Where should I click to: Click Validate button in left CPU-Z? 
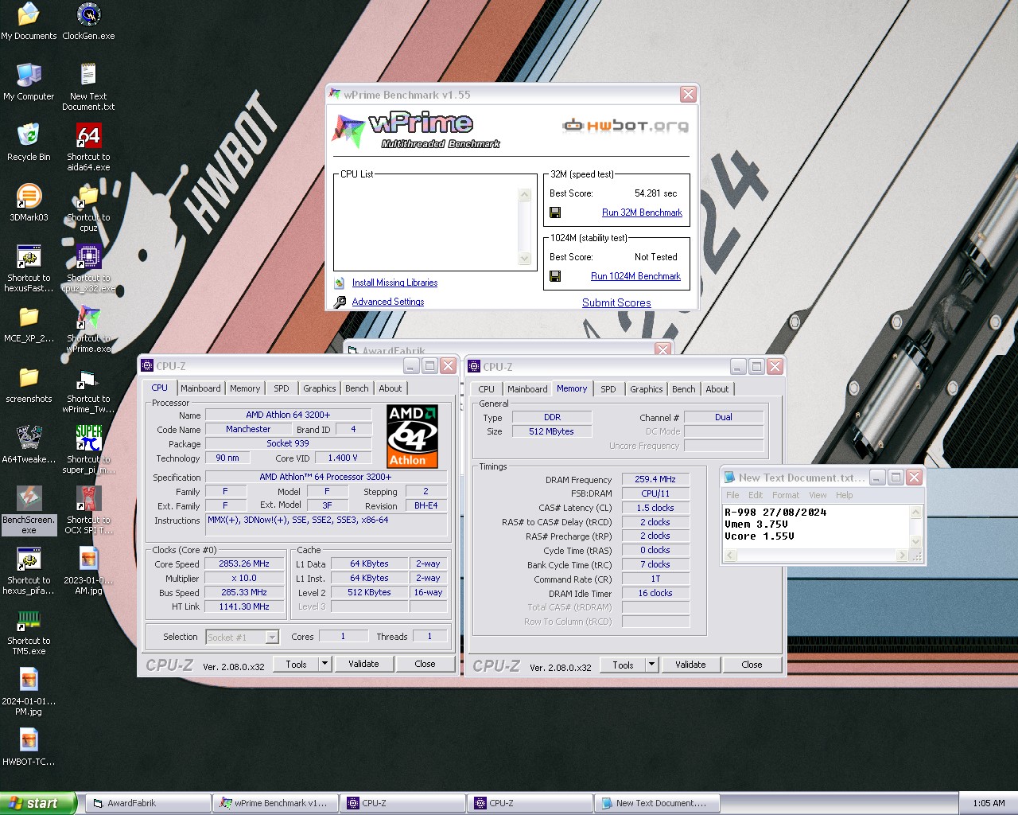click(363, 664)
